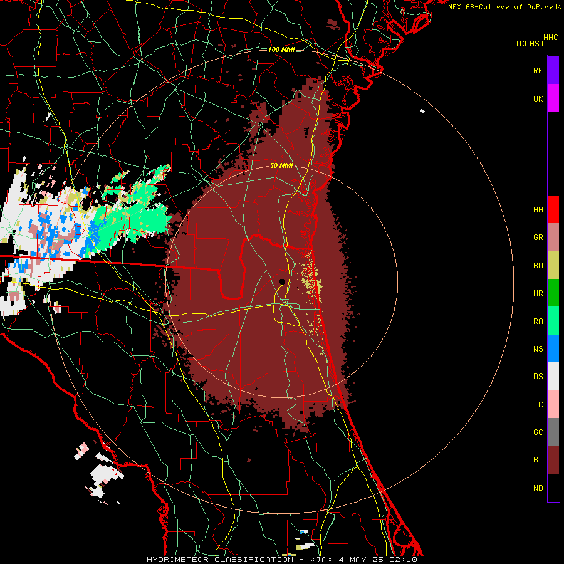The height and width of the screenshot is (564, 564).
Task: Click the BD legend label
Action: (x=538, y=266)
